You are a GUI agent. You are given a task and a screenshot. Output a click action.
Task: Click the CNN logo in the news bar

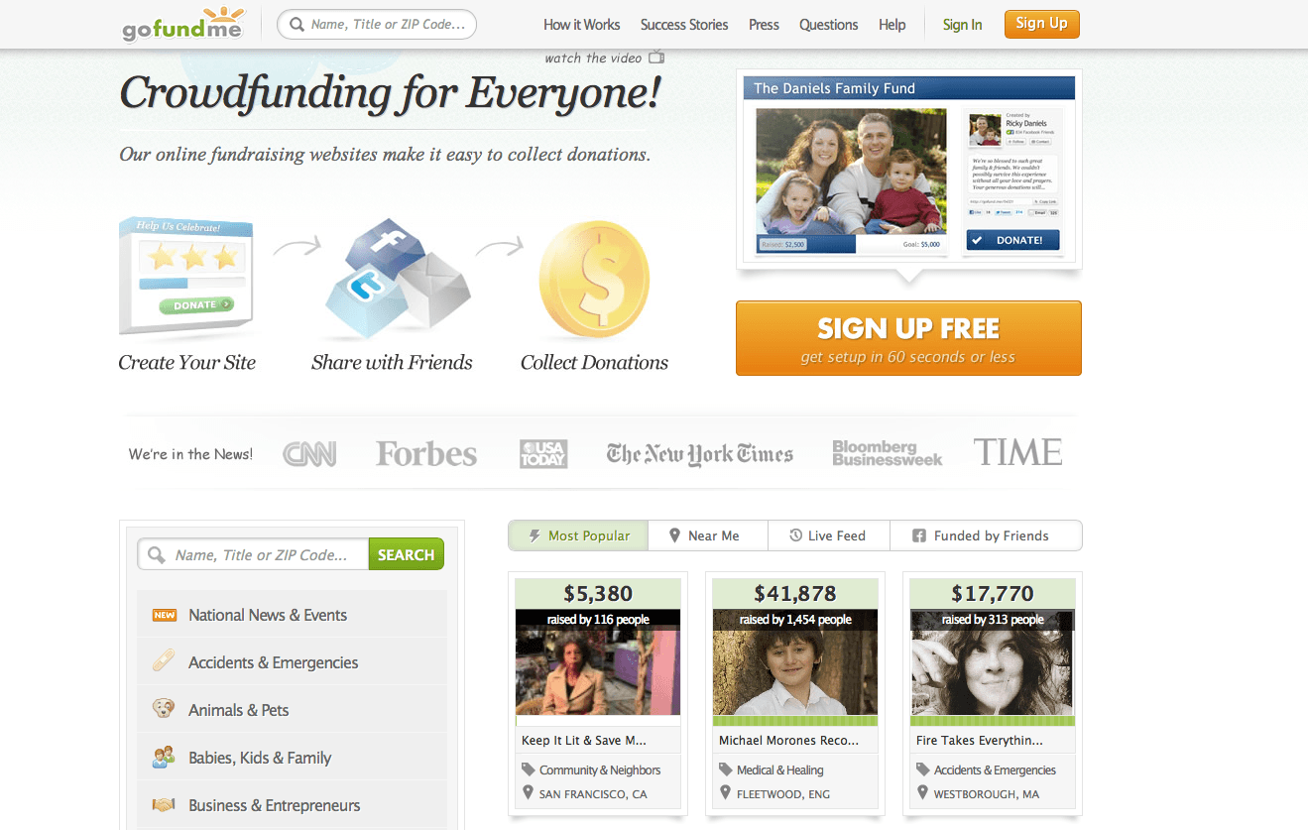point(309,454)
